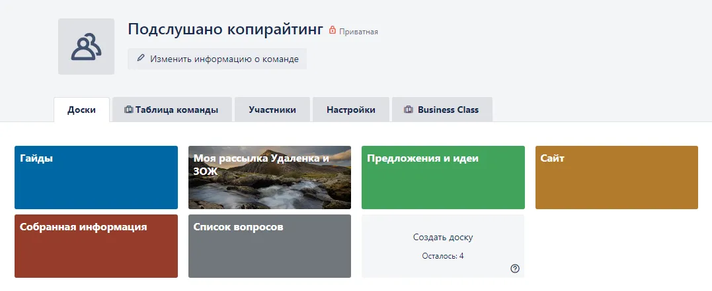Click the briefcase icon on Таблица команды tab
Image resolution: width=712 pixels, height=291 pixels.
[x=128, y=110]
